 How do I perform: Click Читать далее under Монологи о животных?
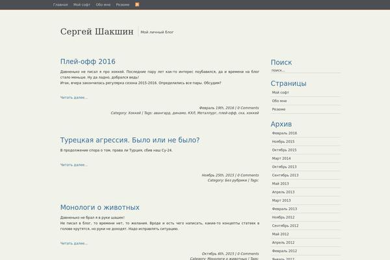pos(74,243)
